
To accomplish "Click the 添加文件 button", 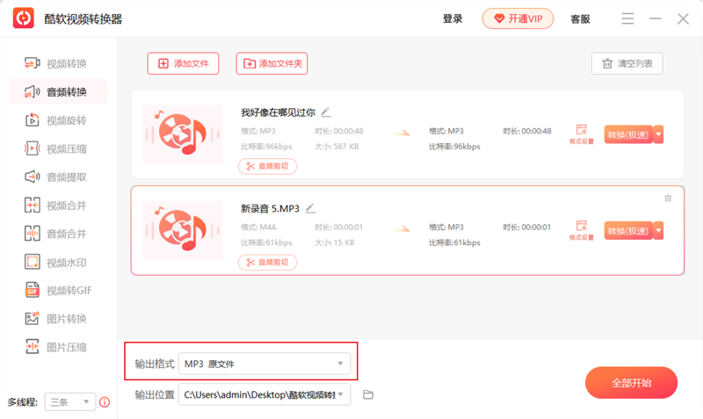I will (183, 63).
